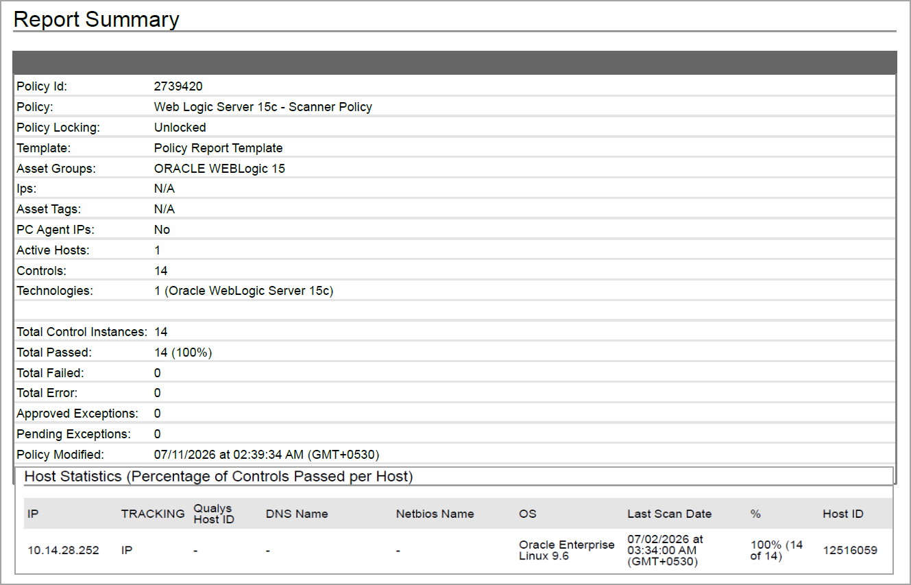The image size is (911, 585).
Task: Select the "Pending Exceptions:" label
Action: [73, 434]
